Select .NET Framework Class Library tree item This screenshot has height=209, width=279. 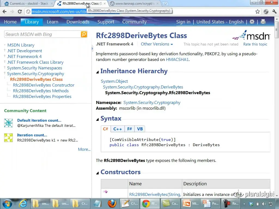[x=35, y=62]
